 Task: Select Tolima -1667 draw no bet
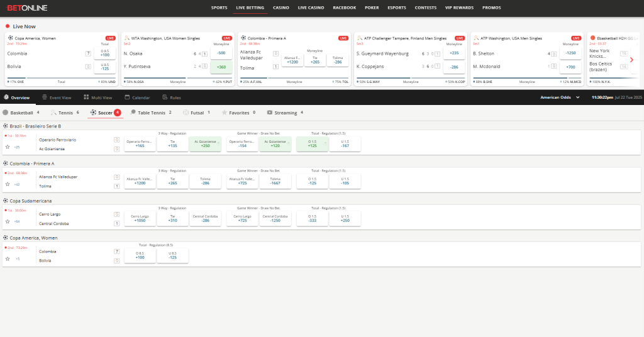[275, 182]
